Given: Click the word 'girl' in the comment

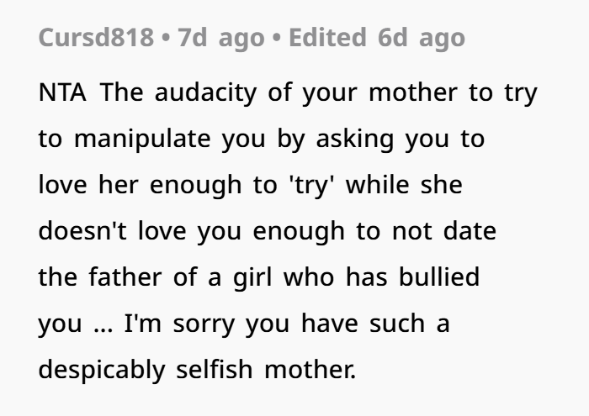Looking at the screenshot, I should click(x=252, y=278).
